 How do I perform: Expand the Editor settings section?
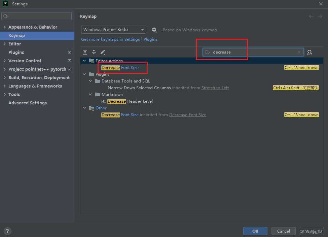[x=5, y=44]
